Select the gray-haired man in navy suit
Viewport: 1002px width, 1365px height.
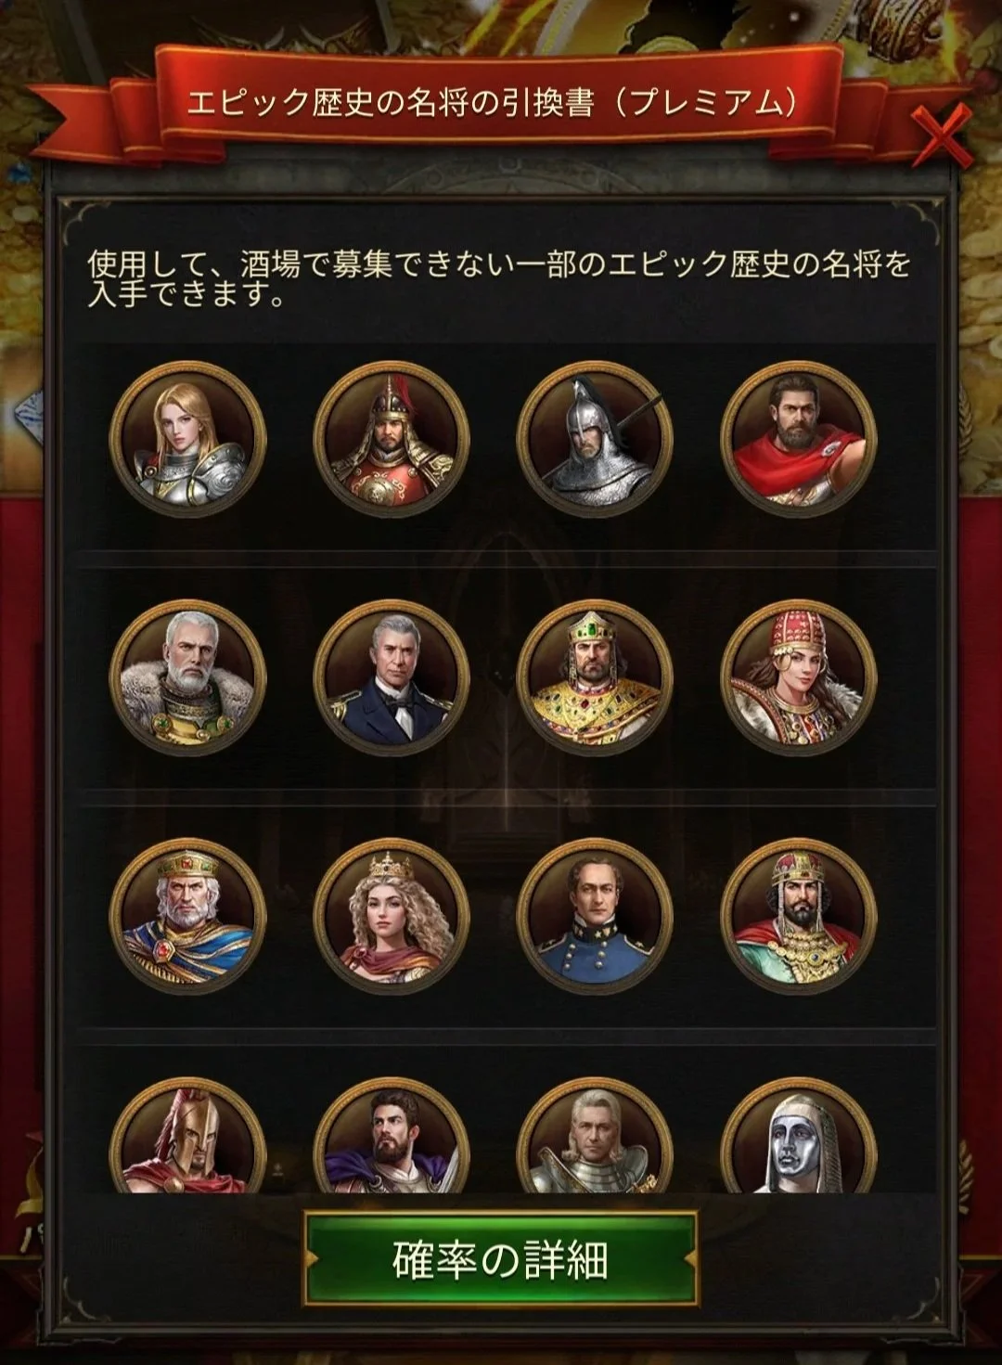point(392,677)
